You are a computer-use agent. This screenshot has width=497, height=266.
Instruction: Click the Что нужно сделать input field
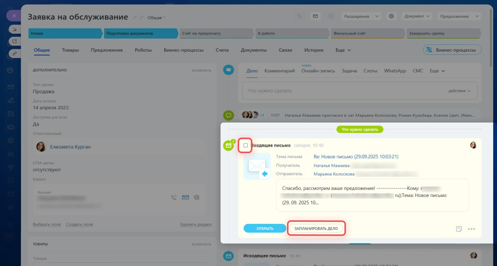click(342, 91)
